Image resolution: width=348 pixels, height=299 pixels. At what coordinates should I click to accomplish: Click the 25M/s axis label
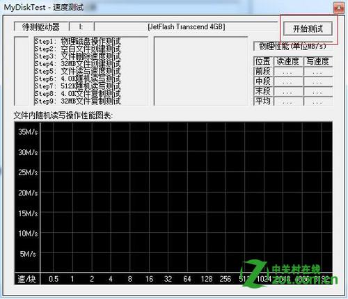tap(28, 172)
